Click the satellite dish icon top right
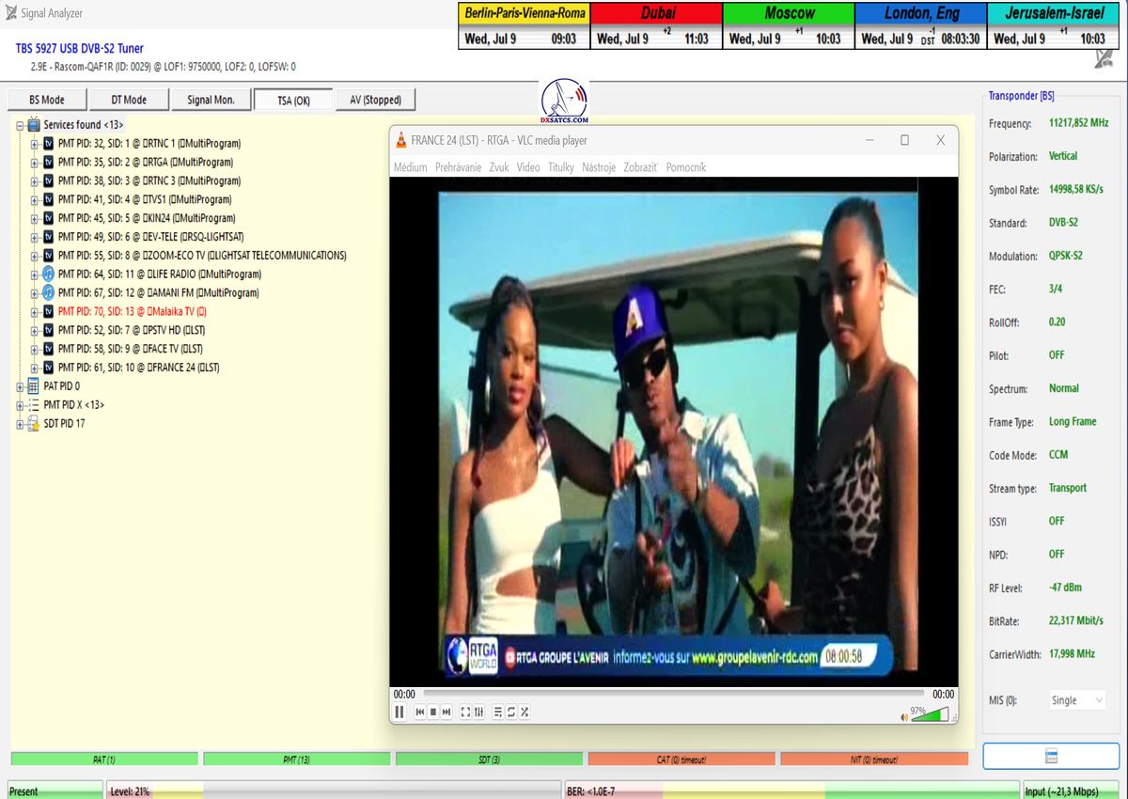Image resolution: width=1128 pixels, height=799 pixels. [1104, 58]
